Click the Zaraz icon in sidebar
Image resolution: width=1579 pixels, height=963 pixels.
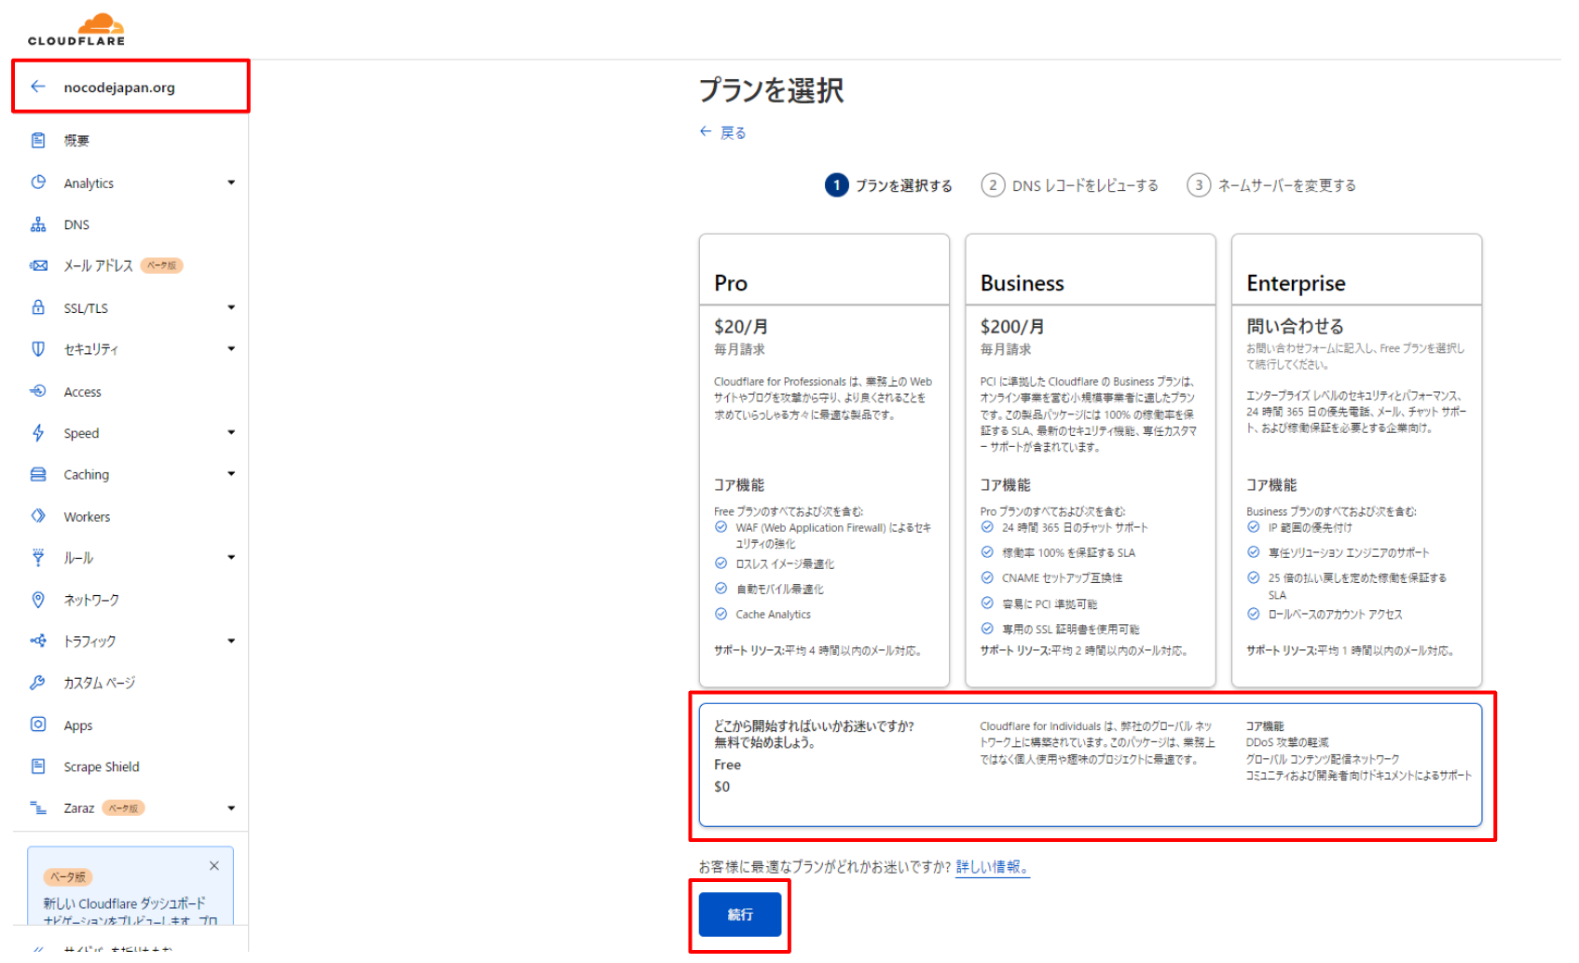[38, 807]
